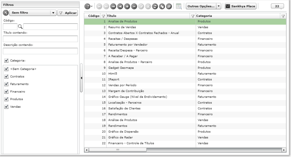291x157 pixels.
Task: Click the horizontal scrollbar right arrow
Action: pyautogui.click(x=284, y=150)
